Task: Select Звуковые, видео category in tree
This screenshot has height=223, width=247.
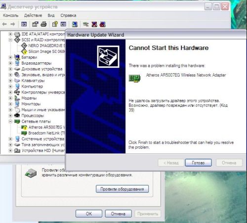Action: coord(43,75)
